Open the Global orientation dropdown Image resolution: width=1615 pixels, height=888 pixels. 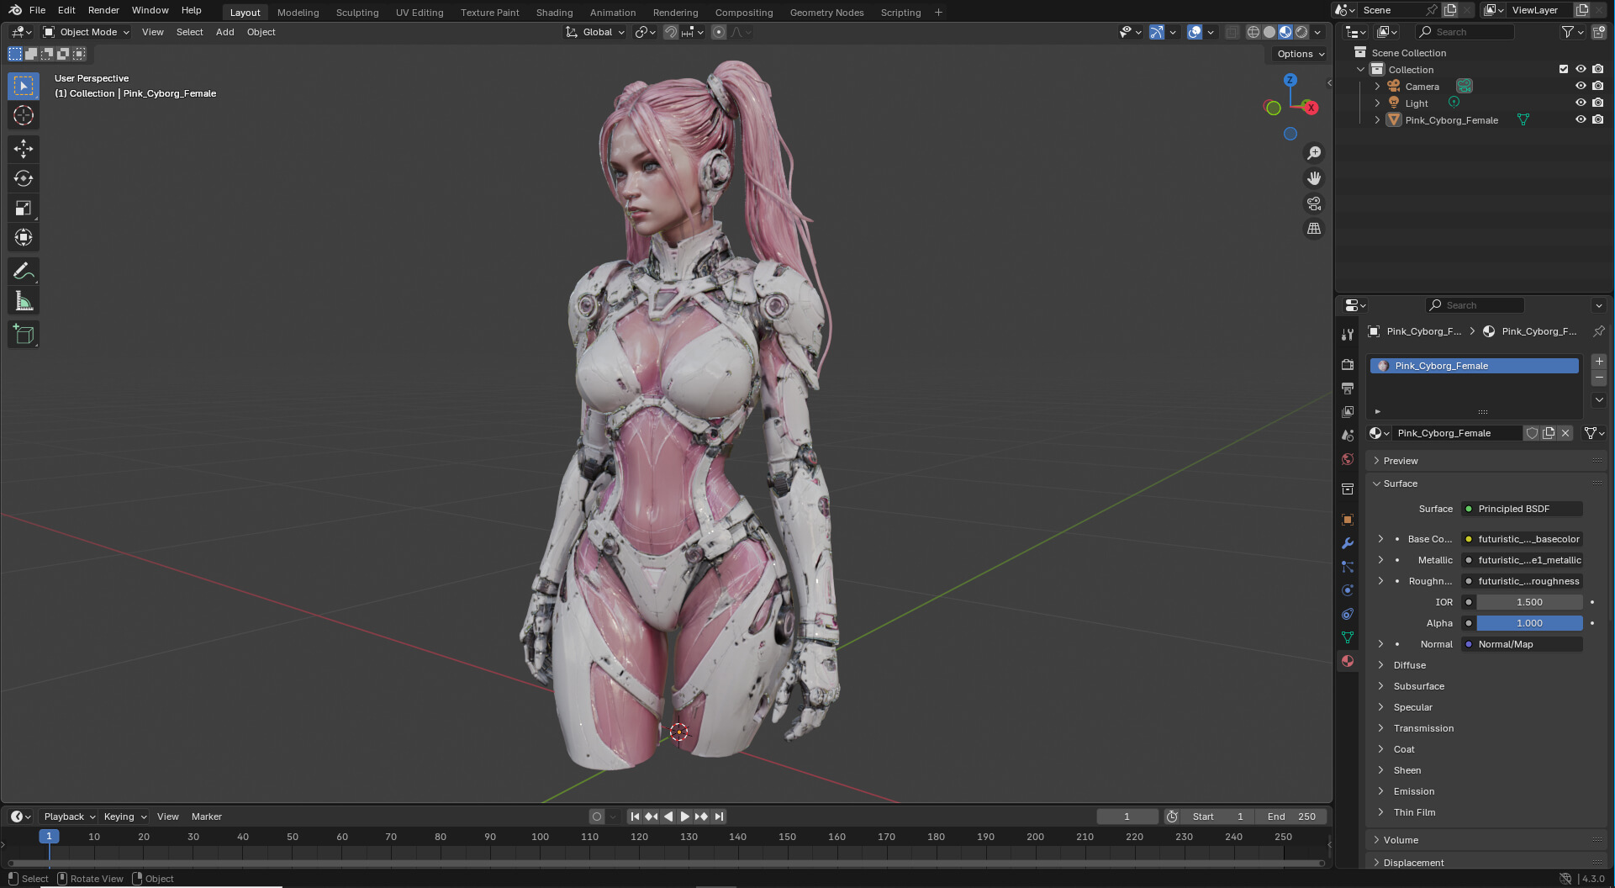pyautogui.click(x=595, y=32)
